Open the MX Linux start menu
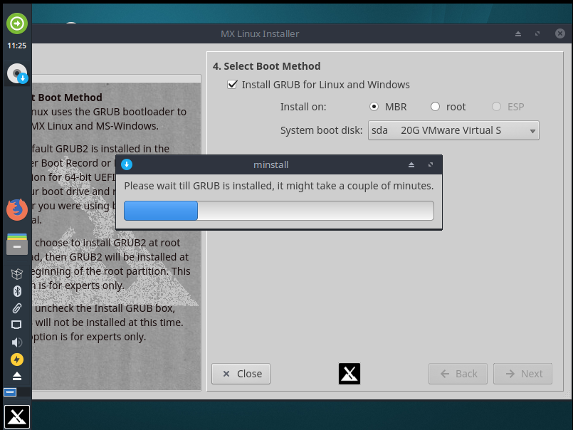 pos(17,416)
